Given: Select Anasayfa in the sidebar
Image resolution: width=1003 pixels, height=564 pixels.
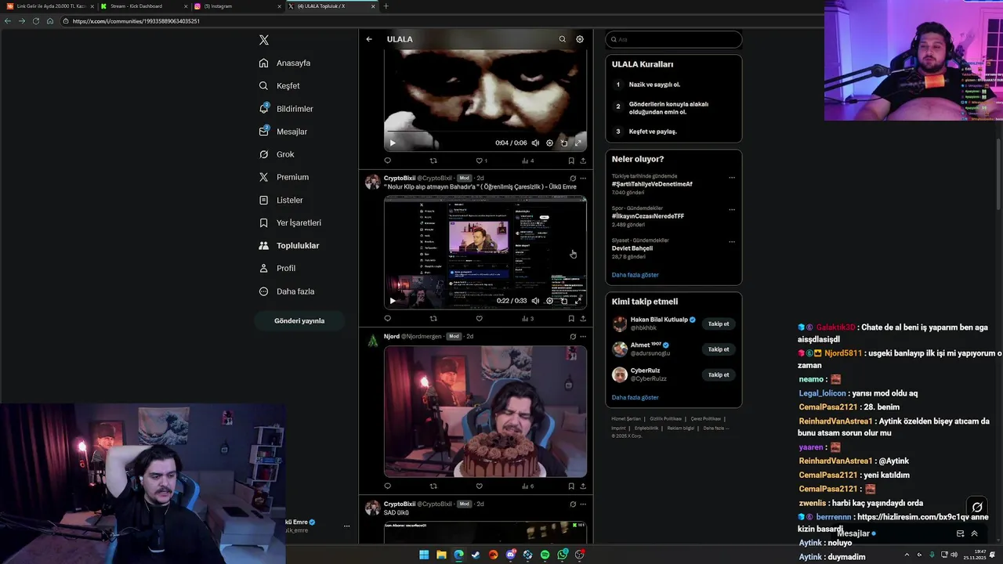Looking at the screenshot, I should tap(284, 63).
